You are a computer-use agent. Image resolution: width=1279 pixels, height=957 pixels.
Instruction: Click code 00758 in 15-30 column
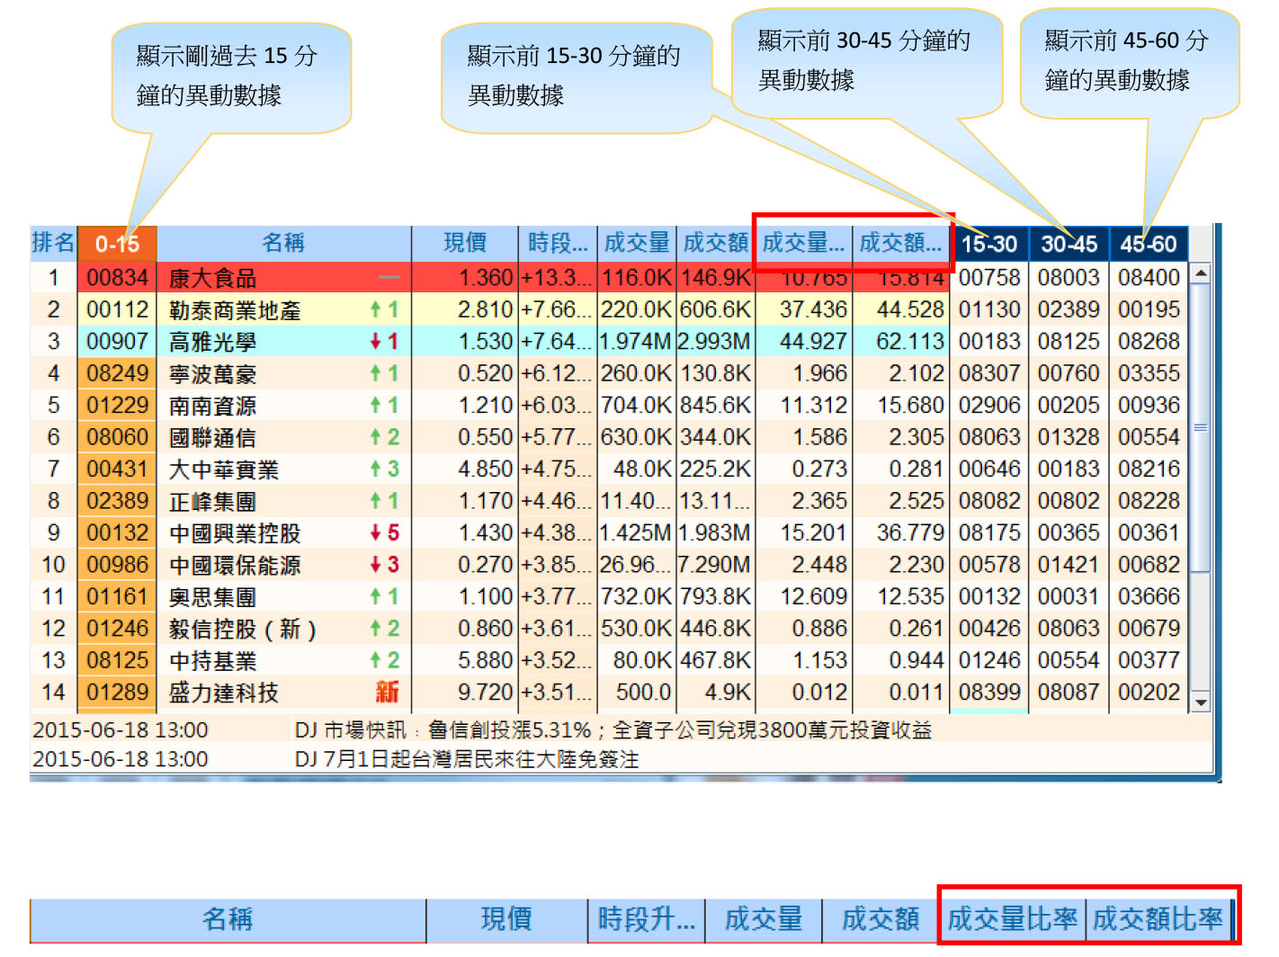point(989,278)
